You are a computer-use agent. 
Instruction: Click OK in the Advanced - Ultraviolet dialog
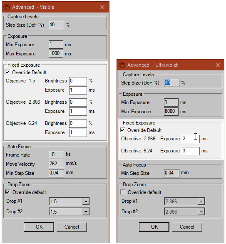click(154, 227)
